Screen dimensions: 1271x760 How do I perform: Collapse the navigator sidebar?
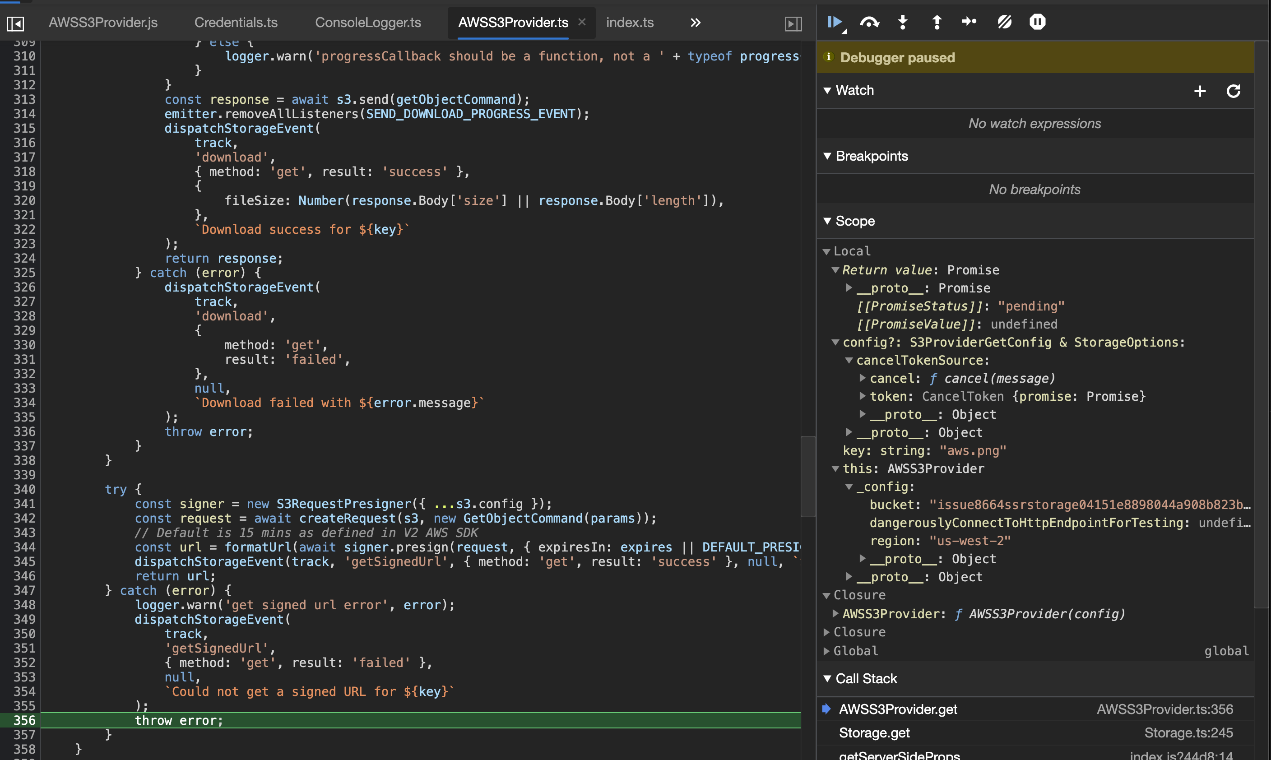(x=15, y=23)
